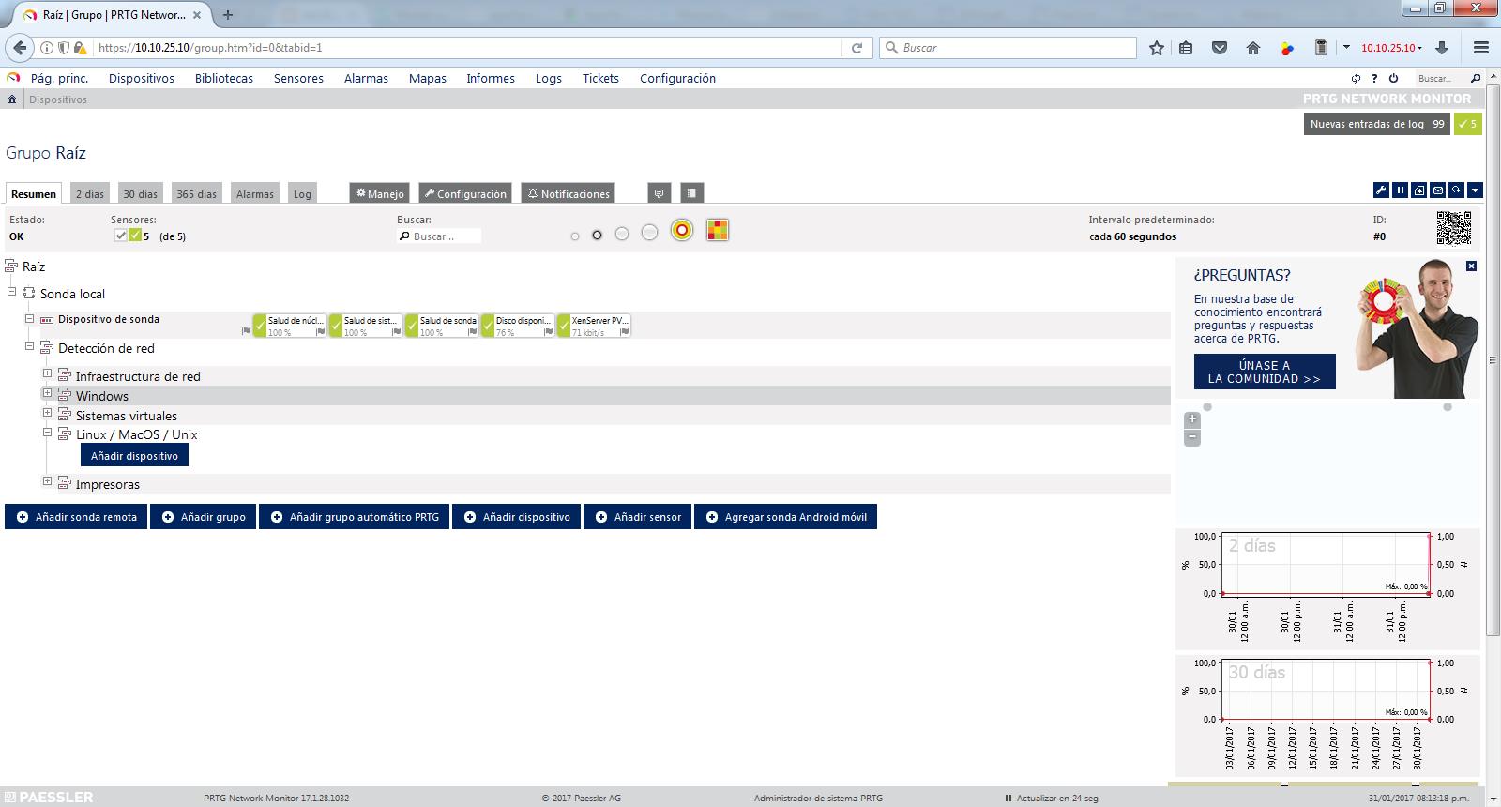Click Añadir grupo automático PRTG button
This screenshot has width=1501, height=807.
(x=355, y=517)
